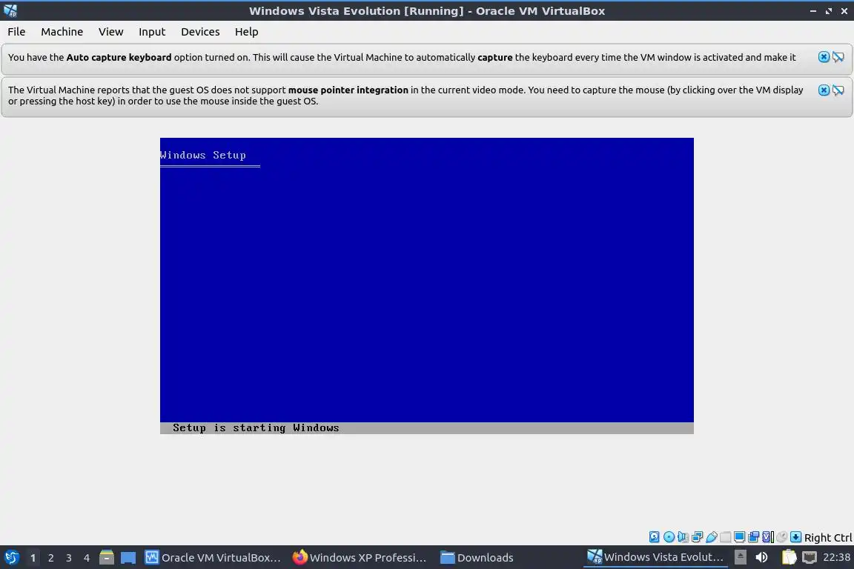This screenshot has width=854, height=569.
Task: Open the View menu
Action: [110, 32]
